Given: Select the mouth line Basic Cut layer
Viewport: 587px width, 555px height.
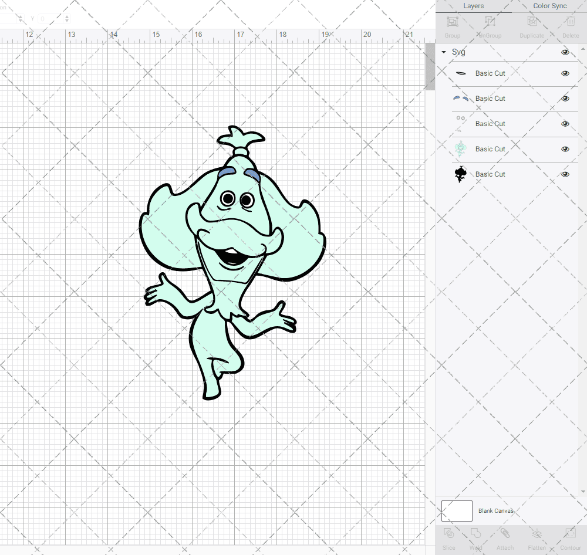Looking at the screenshot, I should [490, 73].
